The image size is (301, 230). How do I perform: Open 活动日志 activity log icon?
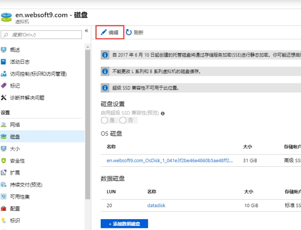(x=4, y=62)
